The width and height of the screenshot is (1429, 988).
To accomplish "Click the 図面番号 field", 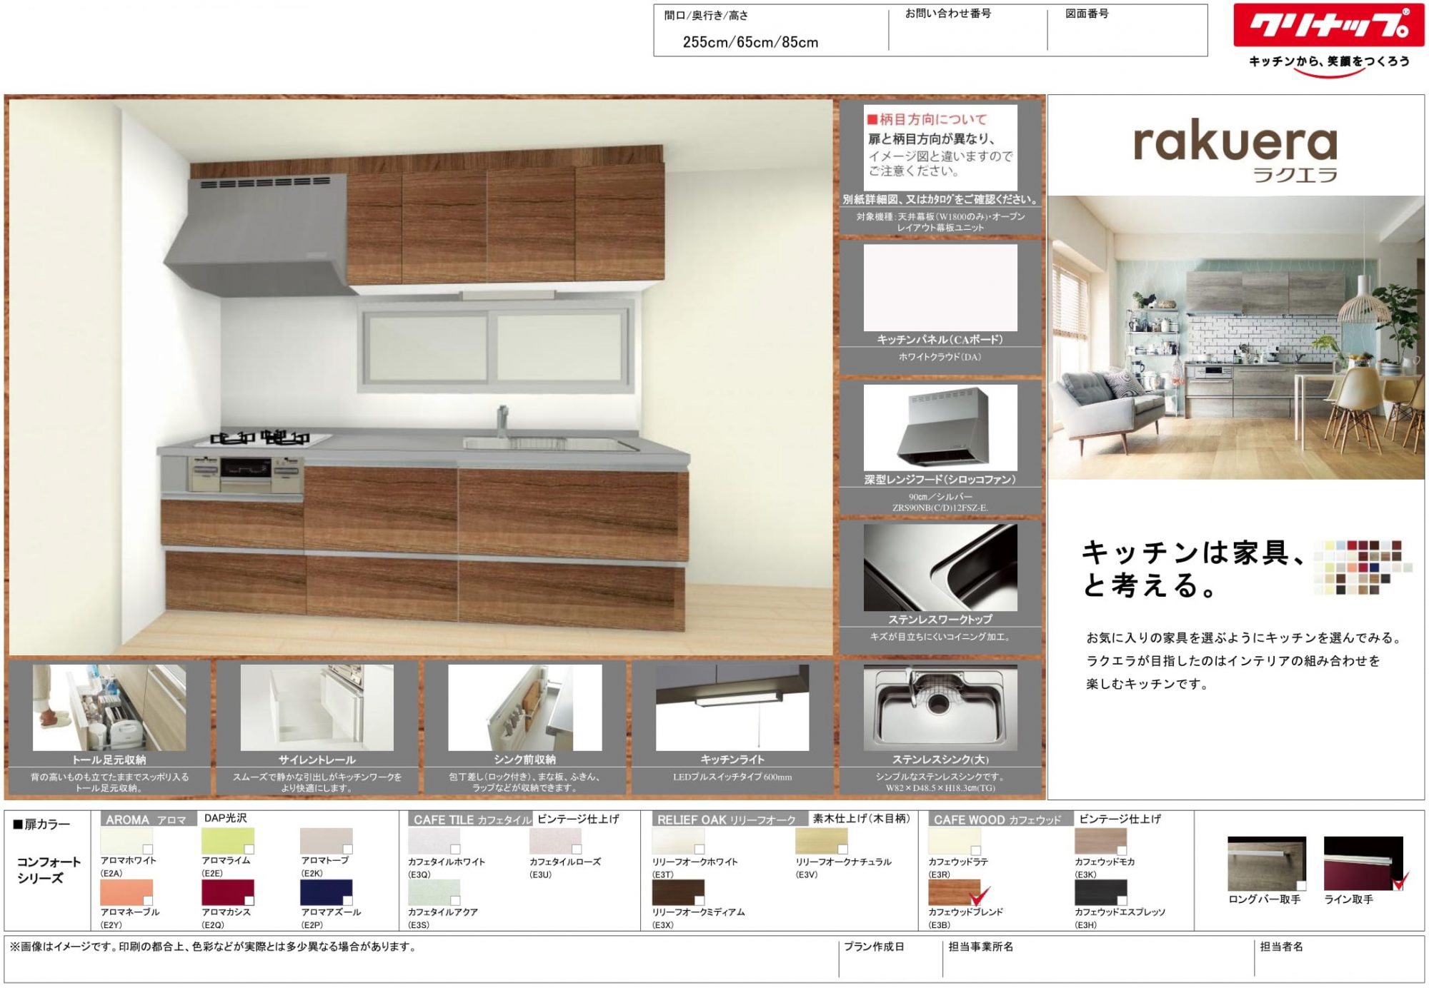I will coord(1127,30).
